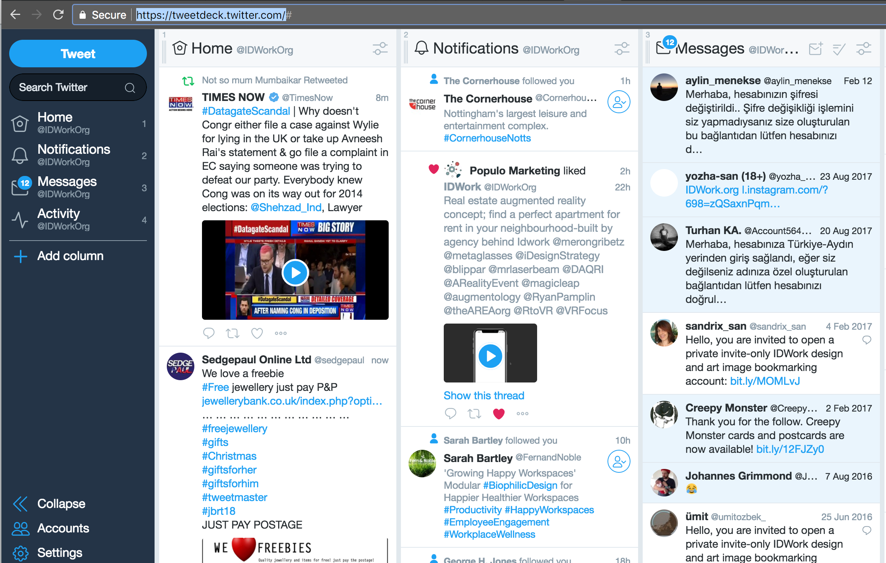
Task: Follow The Cornerhouse button
Action: [x=619, y=102]
